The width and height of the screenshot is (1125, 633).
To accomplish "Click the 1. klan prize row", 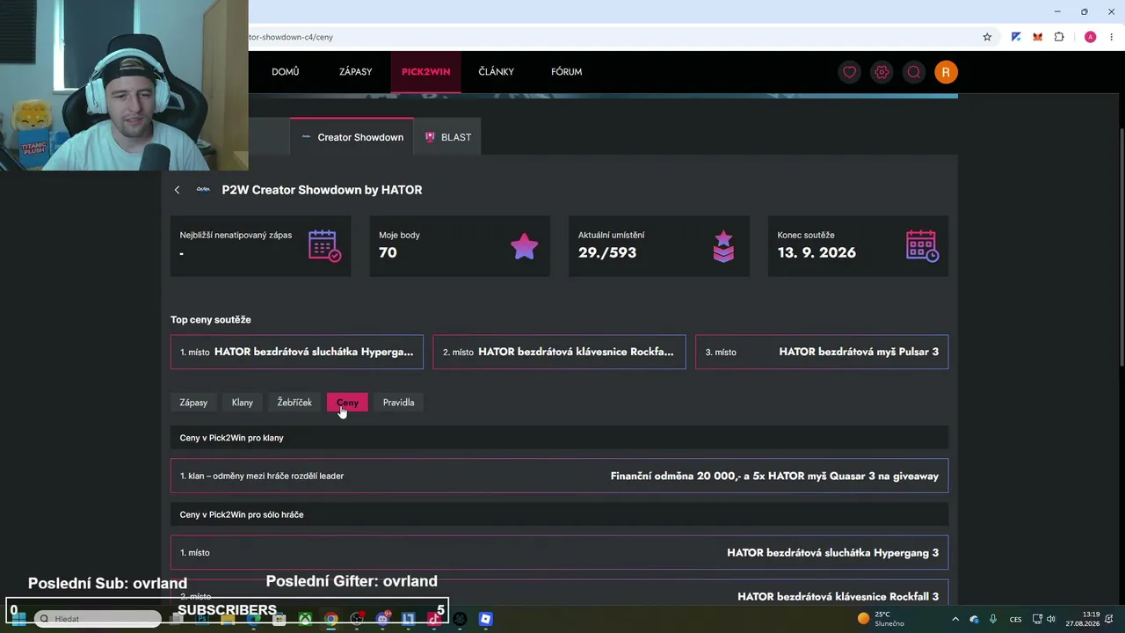I will click(559, 476).
